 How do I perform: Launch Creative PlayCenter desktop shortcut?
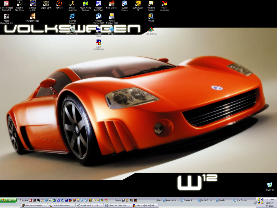click(19, 6)
